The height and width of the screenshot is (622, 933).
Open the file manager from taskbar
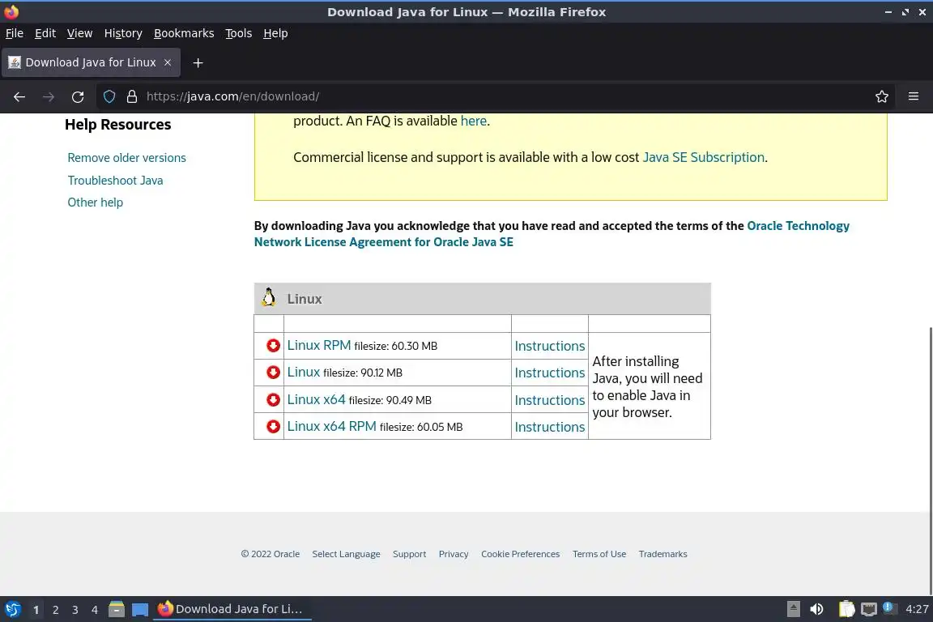pos(117,609)
